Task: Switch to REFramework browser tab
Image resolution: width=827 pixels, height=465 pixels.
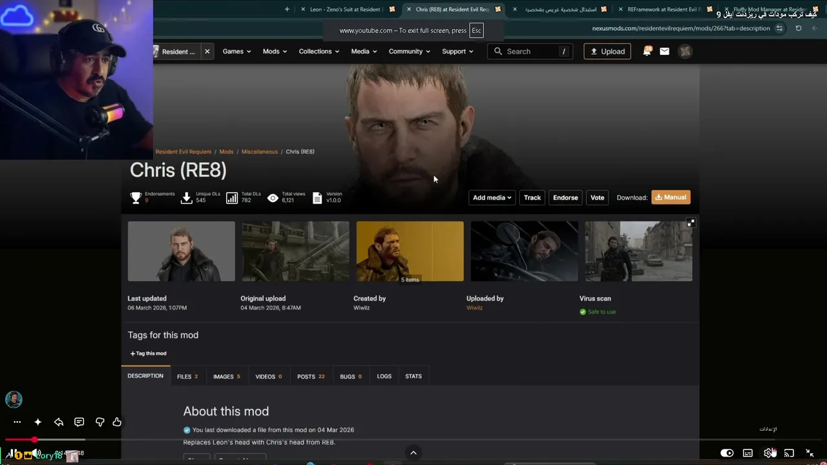Action: (x=664, y=9)
